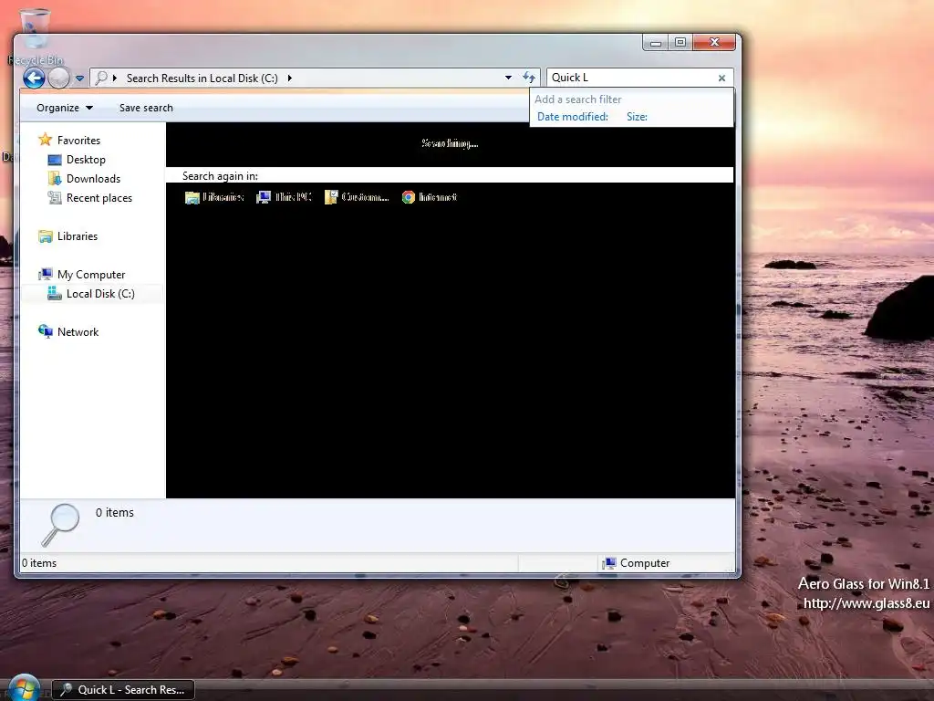Open Downloads folder link
The width and height of the screenshot is (934, 701).
[94, 179]
